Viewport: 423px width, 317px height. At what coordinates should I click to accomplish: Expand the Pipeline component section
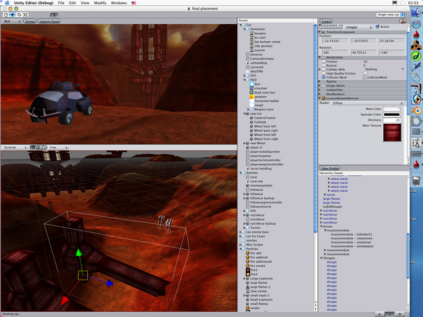320,81
